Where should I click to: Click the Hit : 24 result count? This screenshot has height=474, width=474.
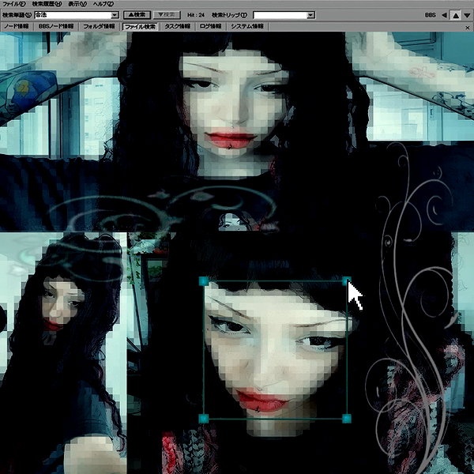coord(196,15)
